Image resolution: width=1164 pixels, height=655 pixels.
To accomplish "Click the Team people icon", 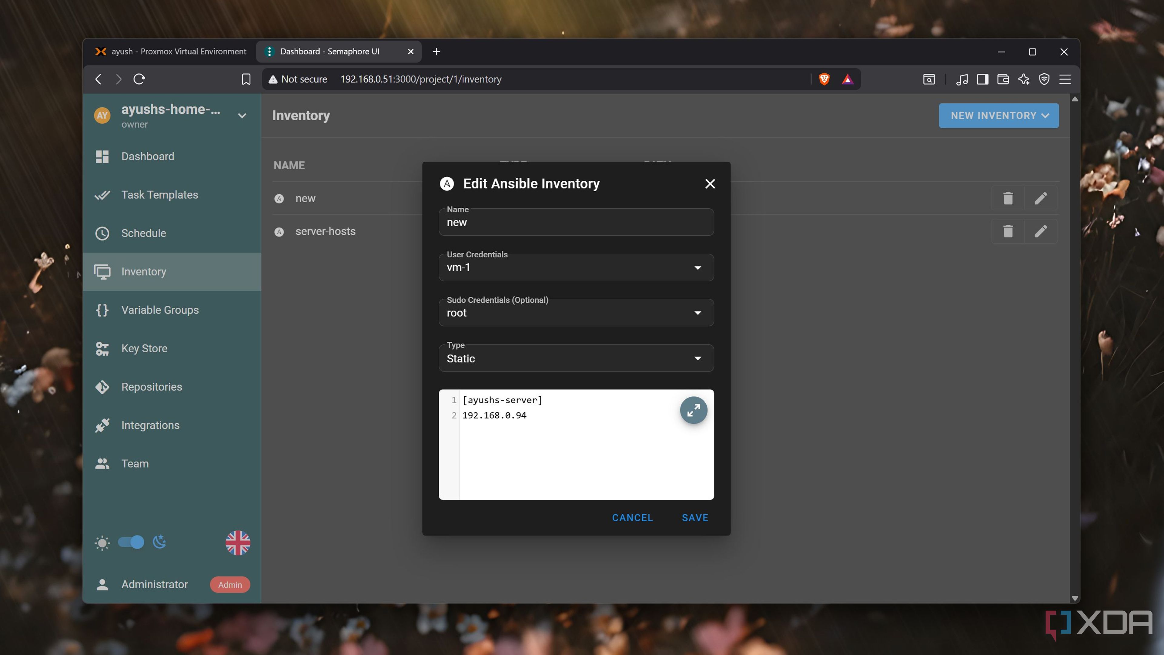I will point(102,464).
